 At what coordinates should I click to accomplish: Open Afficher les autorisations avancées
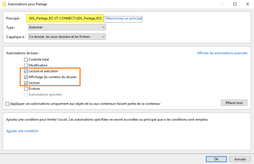coord(223,53)
